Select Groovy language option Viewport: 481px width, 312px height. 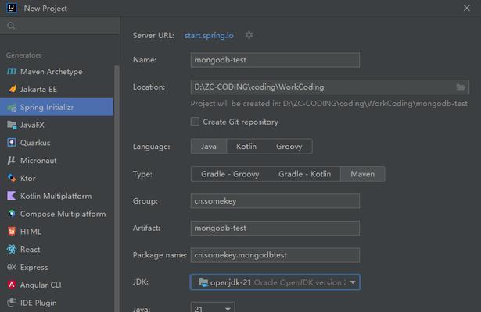click(x=289, y=147)
